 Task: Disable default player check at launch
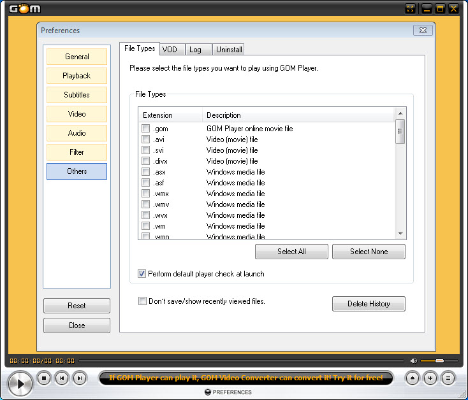point(142,274)
